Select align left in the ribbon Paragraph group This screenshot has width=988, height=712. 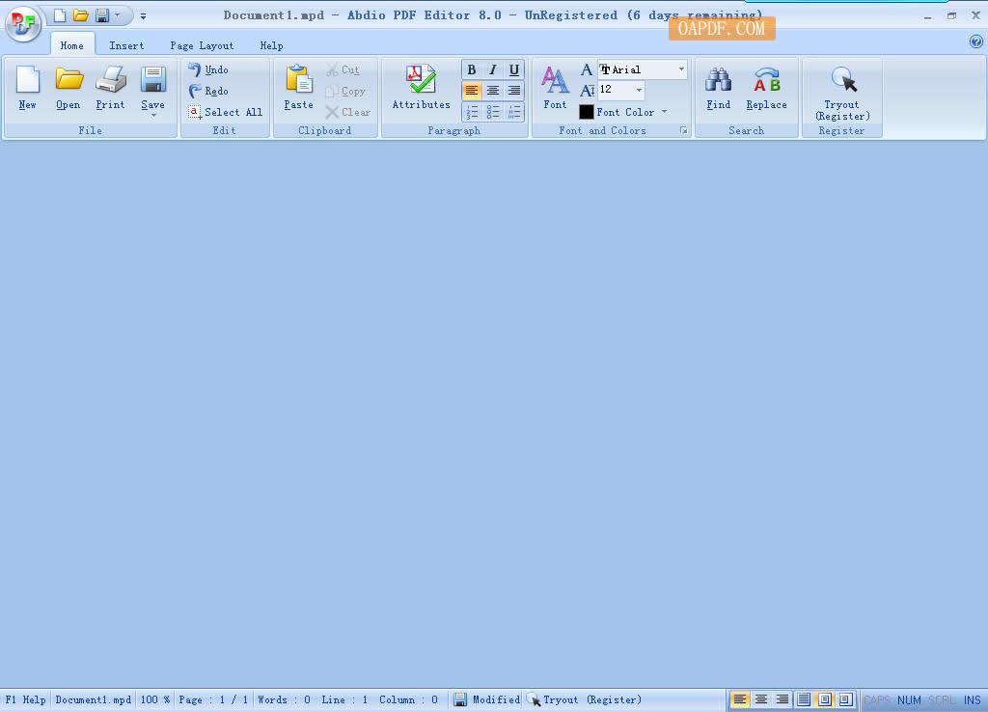click(x=471, y=91)
